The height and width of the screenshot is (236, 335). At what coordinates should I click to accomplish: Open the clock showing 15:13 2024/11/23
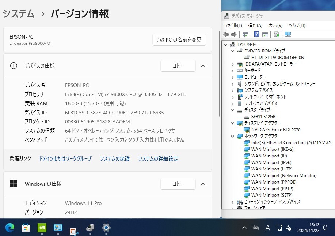pyautogui.click(x=308, y=228)
